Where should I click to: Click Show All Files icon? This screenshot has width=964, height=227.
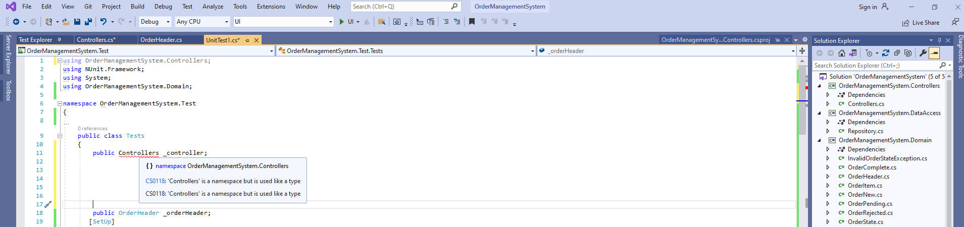[x=908, y=53]
